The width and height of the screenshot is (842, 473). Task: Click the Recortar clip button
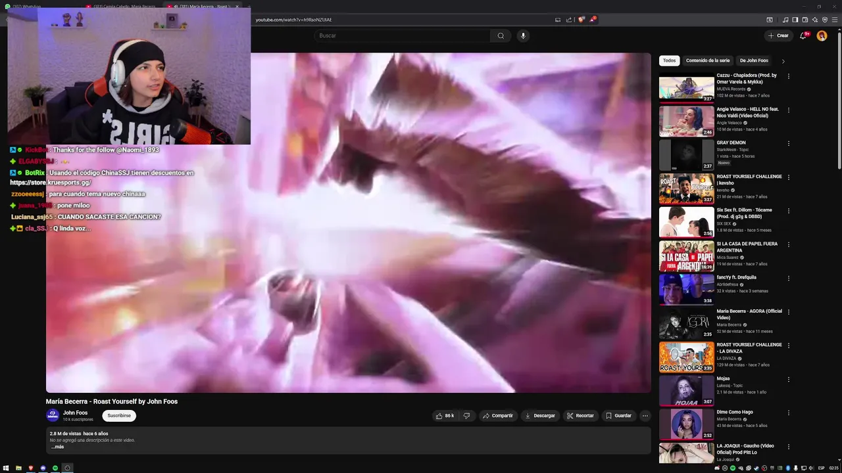[x=580, y=416]
